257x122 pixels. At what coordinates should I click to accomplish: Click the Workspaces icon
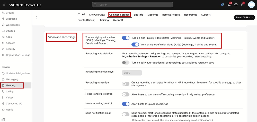tap(3, 25)
